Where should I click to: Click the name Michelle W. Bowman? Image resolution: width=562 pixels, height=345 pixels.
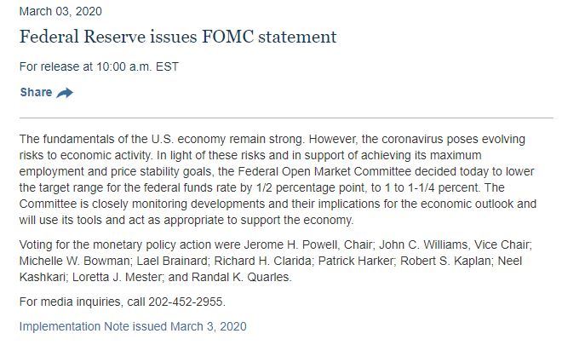[75, 261]
